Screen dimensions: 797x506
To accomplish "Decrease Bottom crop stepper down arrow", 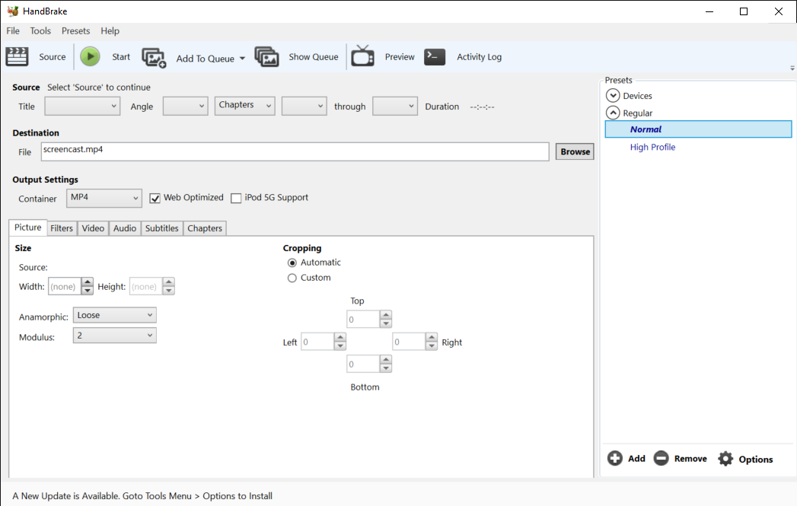I will [x=386, y=368].
